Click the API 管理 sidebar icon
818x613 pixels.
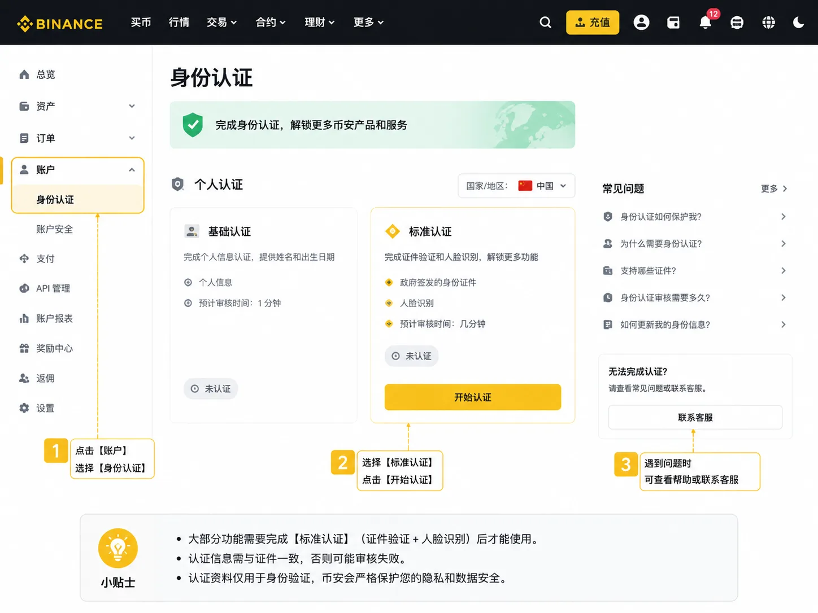tap(24, 288)
